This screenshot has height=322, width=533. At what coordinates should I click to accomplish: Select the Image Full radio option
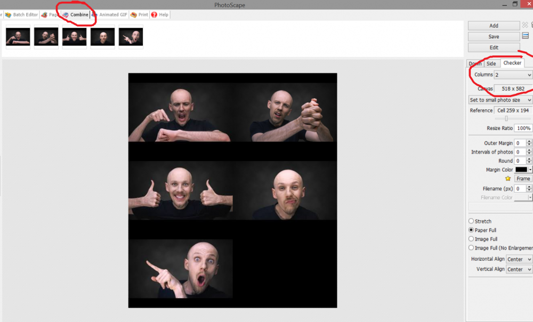pos(471,239)
